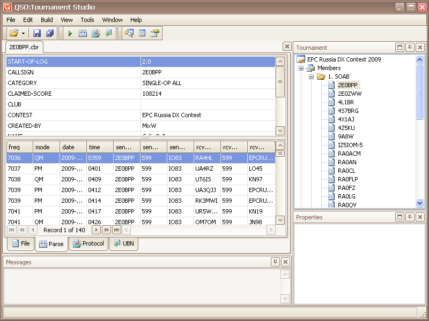The width and height of the screenshot is (429, 321).
Task: Switch to the Protocol tab
Action: 88,244
